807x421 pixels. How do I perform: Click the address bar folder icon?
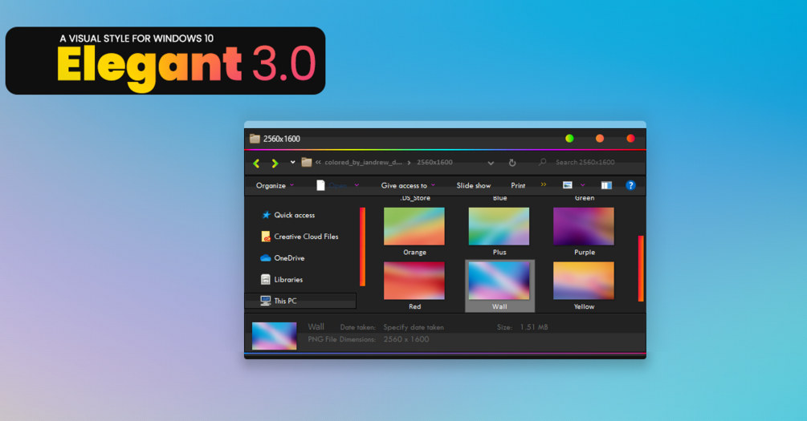306,162
